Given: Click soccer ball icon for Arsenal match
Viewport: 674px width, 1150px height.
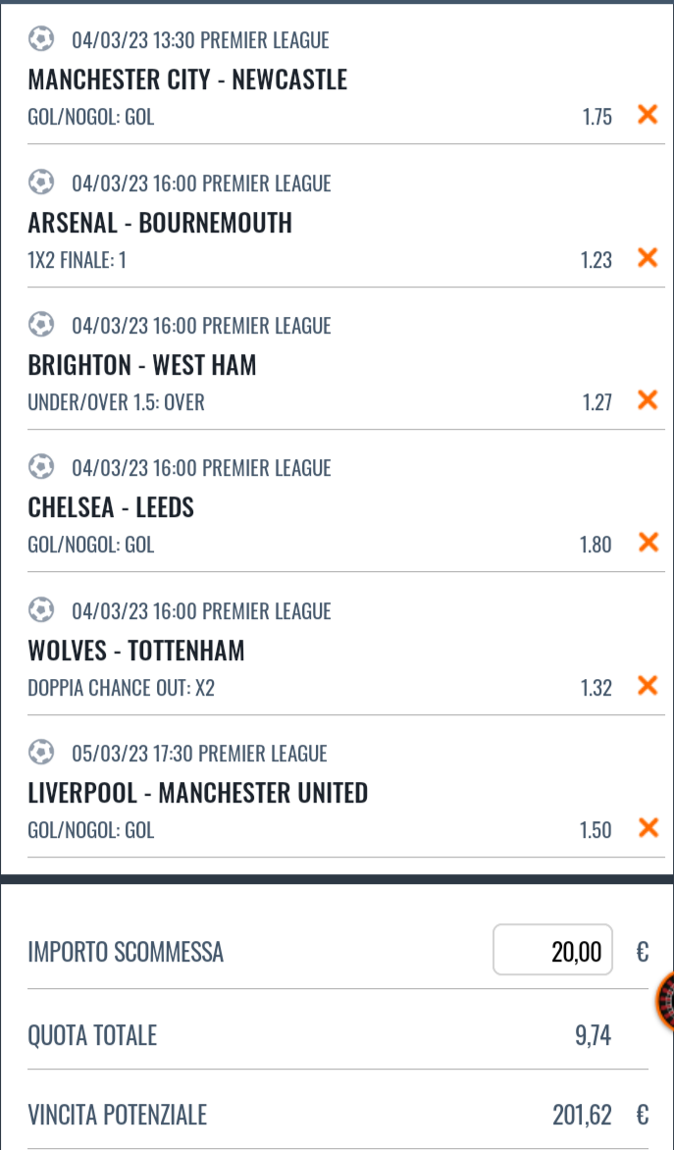Looking at the screenshot, I should (41, 183).
